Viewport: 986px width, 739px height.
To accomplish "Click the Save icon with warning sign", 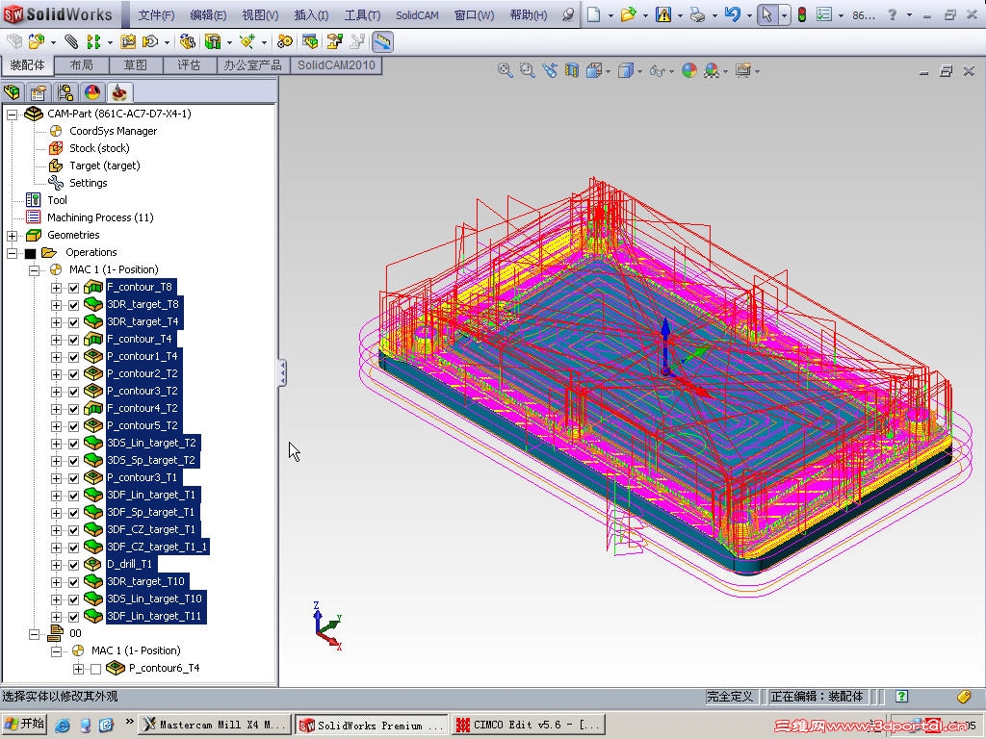I will tap(662, 14).
